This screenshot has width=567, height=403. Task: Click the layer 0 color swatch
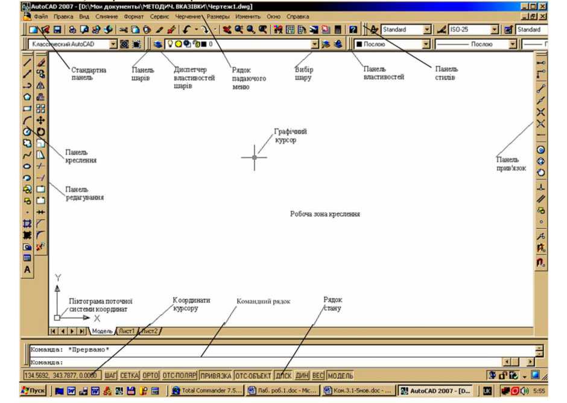pyautogui.click(x=204, y=44)
